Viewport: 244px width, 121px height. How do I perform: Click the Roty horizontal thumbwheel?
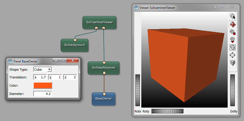click(x=167, y=111)
